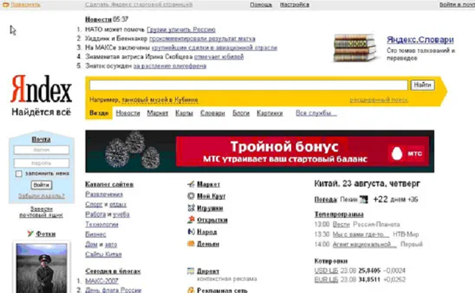This screenshot has width=475, height=293.
Task: Switch to the Новости search tab
Action: click(128, 113)
